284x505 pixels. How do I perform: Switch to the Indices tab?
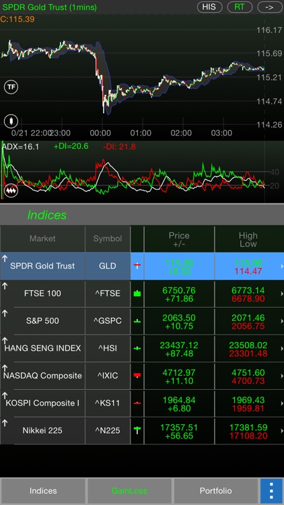click(43, 491)
